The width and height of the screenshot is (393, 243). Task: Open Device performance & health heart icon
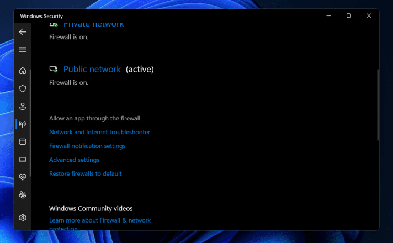(23, 177)
